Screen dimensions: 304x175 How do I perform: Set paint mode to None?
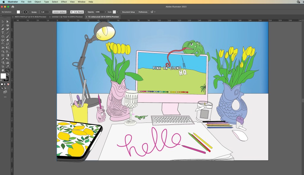pyautogui.click(x=8, y=84)
